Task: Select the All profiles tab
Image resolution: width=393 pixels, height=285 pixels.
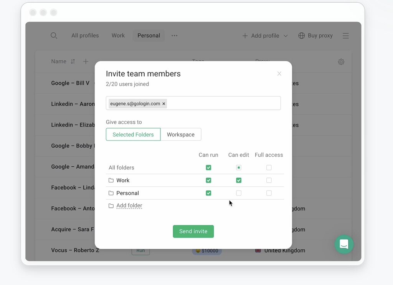Action: coord(85,36)
